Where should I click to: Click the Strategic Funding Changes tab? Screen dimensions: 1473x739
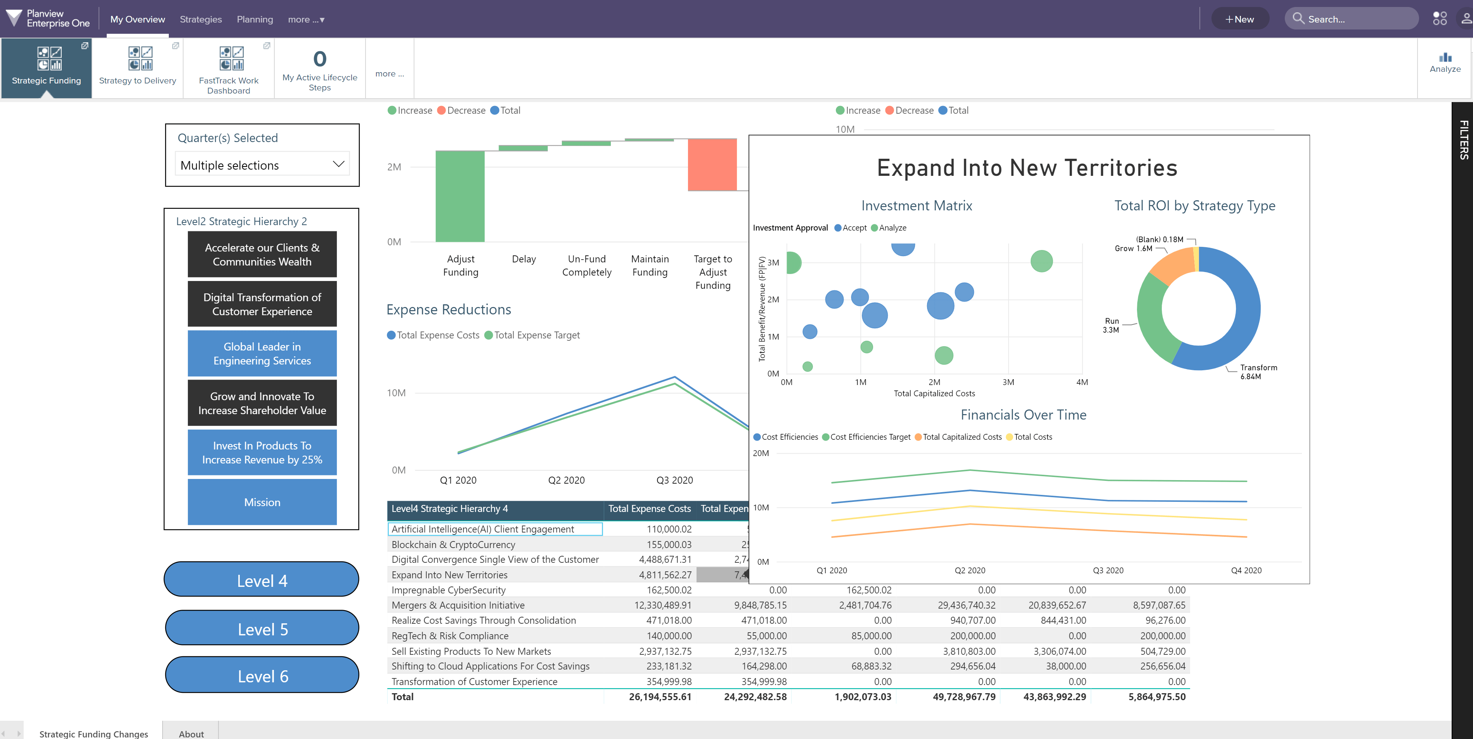(x=92, y=732)
